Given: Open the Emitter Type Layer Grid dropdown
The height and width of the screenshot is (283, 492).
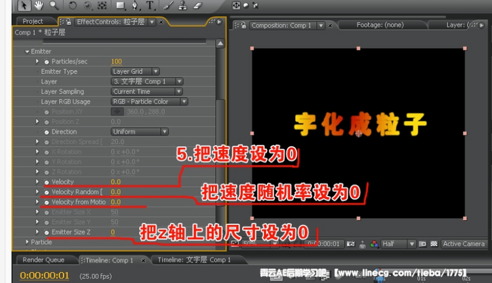Looking at the screenshot, I should point(135,71).
